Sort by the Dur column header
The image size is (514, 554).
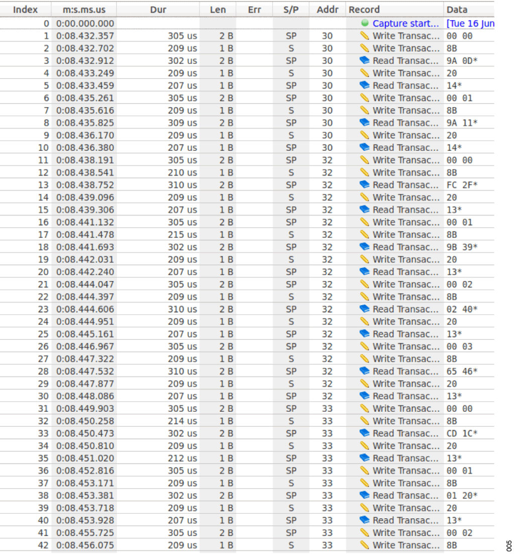[158, 10]
